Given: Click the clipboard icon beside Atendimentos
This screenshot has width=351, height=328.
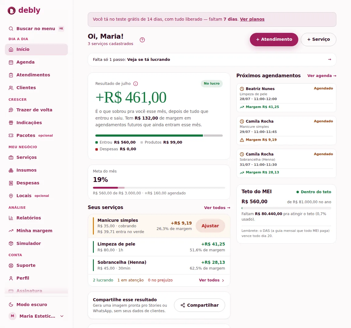Looking at the screenshot, I should click(11, 75).
